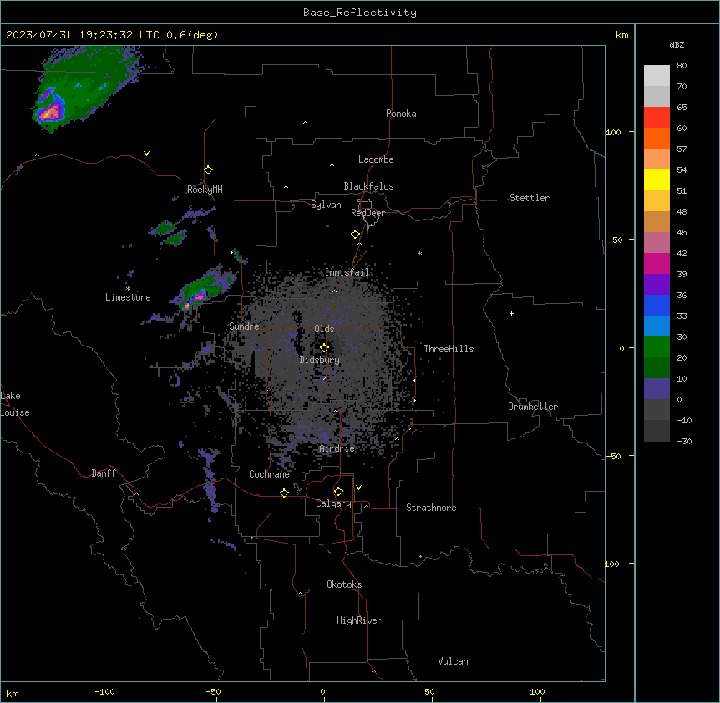Click yellow V marker east of Calgary diamond

(x=358, y=488)
